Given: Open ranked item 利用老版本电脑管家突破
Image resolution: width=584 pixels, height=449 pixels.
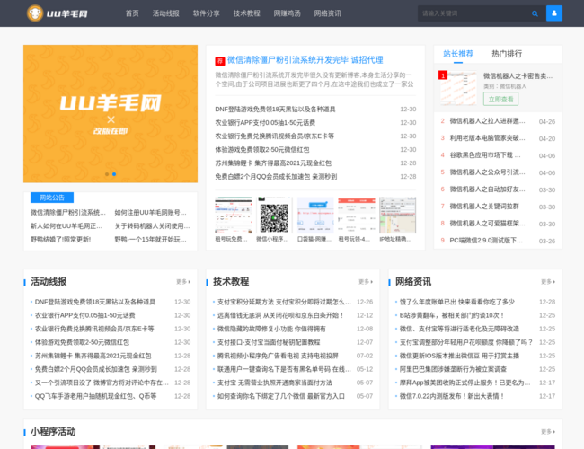Looking at the screenshot, I should [487, 138].
